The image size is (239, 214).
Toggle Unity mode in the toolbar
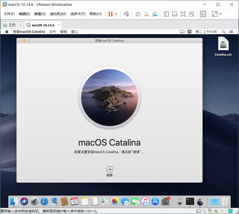coord(191,14)
